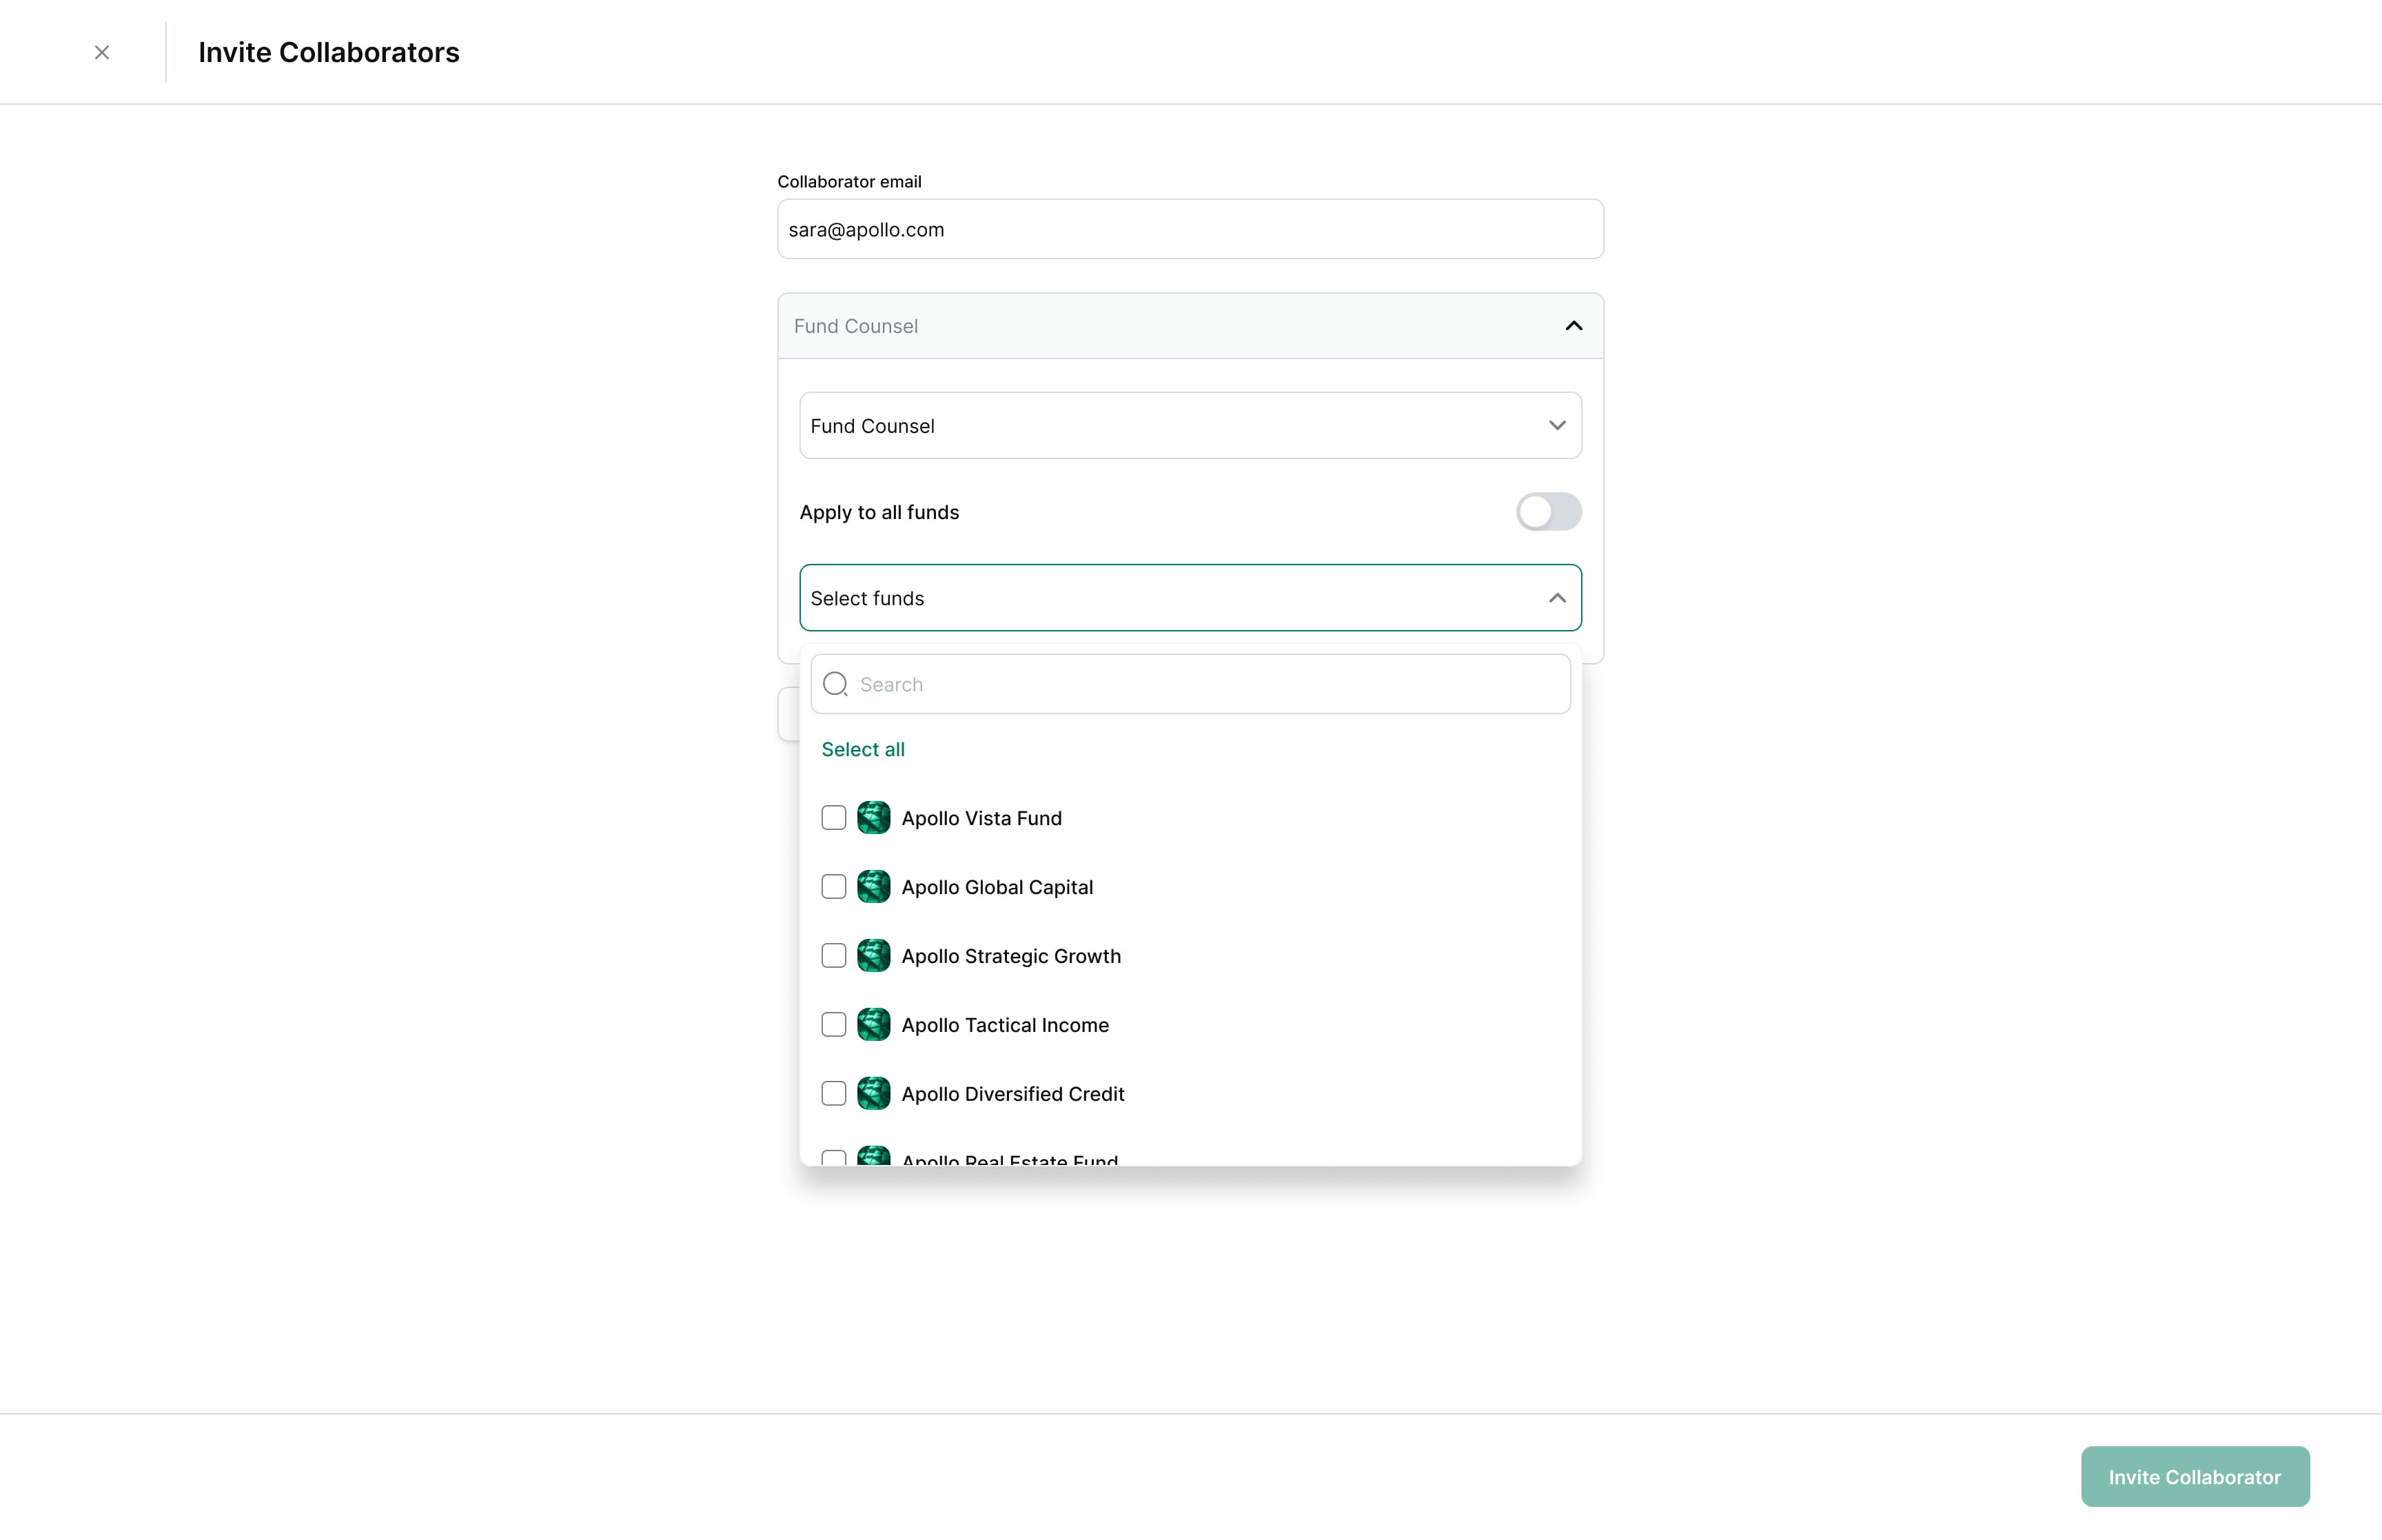The width and height of the screenshot is (2382, 1540).
Task: Toggle Apply to all funds switch
Action: pyautogui.click(x=1548, y=512)
